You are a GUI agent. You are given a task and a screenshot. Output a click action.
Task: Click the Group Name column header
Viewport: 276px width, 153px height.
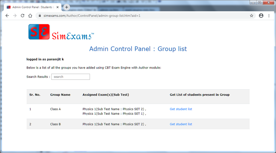(x=60, y=95)
